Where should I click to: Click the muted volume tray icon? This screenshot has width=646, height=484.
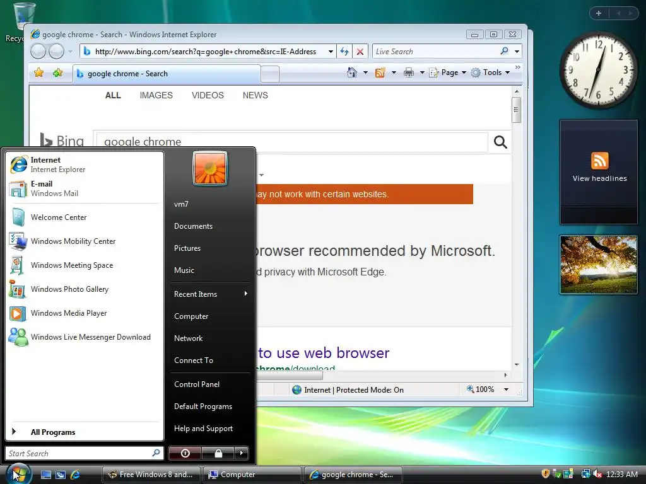pyautogui.click(x=597, y=474)
